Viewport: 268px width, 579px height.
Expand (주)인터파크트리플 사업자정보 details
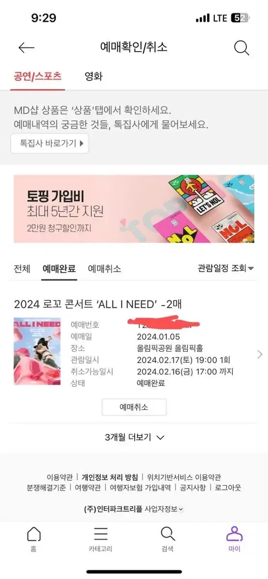(134, 509)
